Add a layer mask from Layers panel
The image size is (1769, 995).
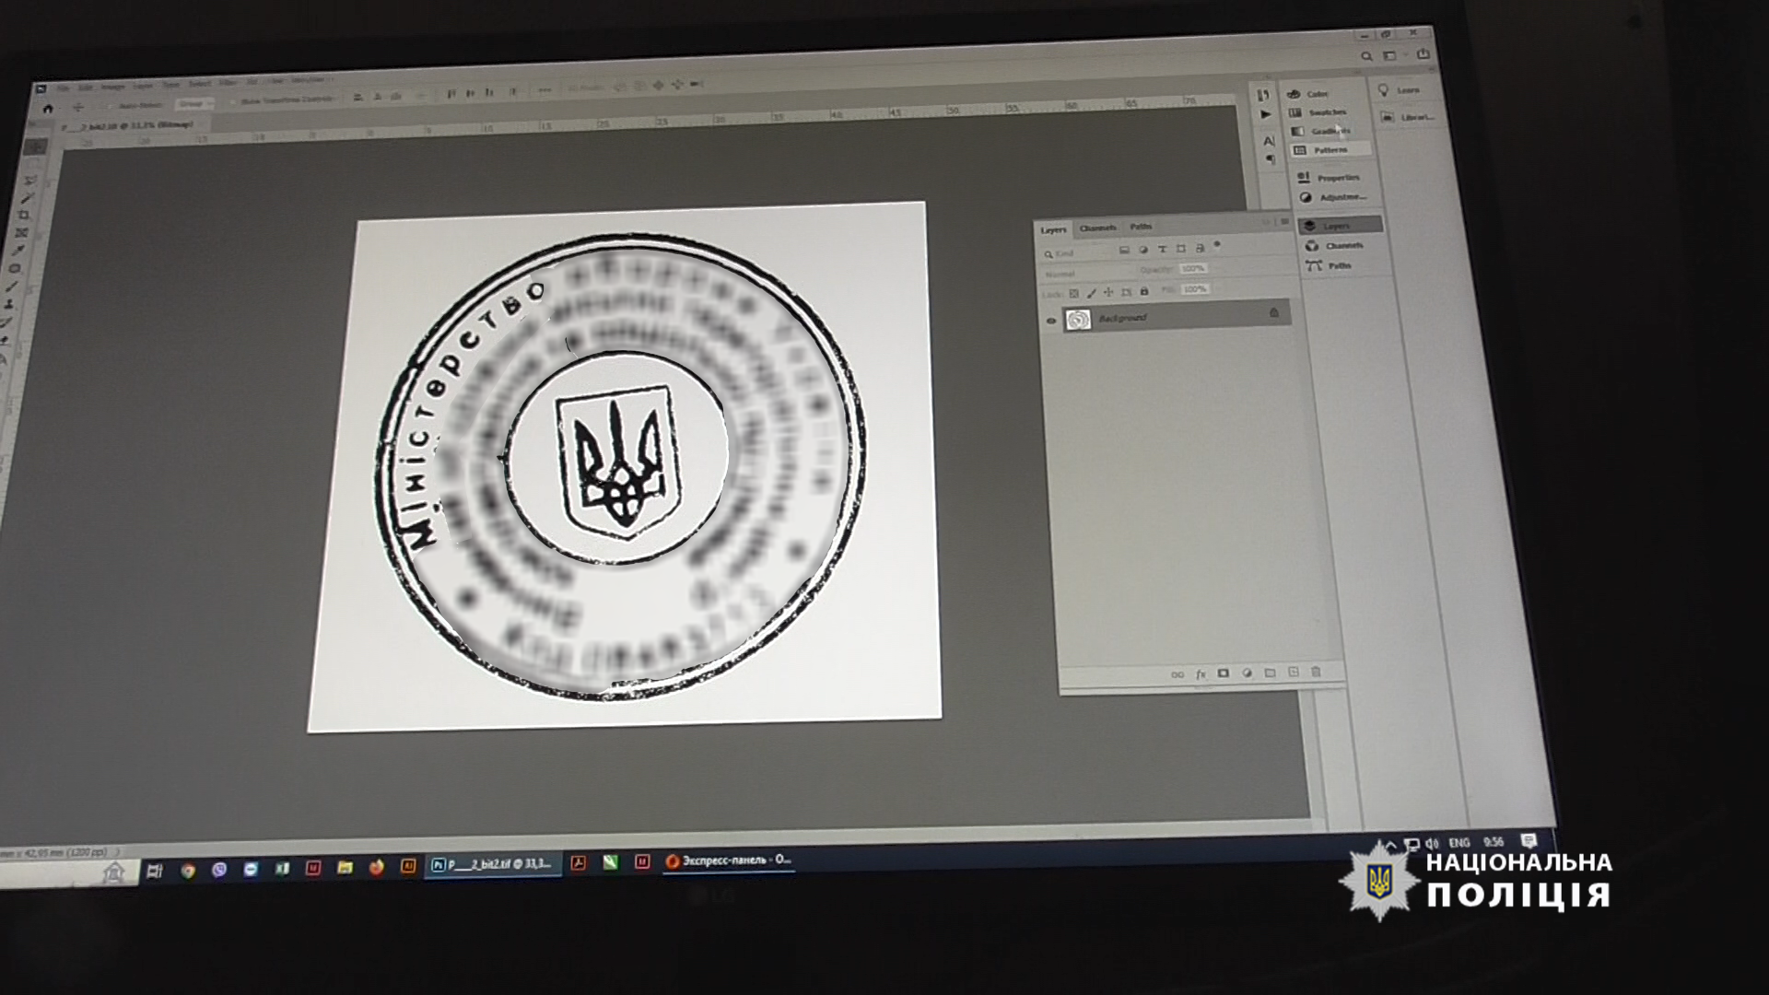coord(1224,673)
